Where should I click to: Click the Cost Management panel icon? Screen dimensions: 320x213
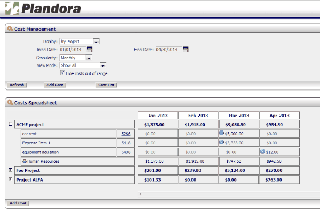coord(11,29)
